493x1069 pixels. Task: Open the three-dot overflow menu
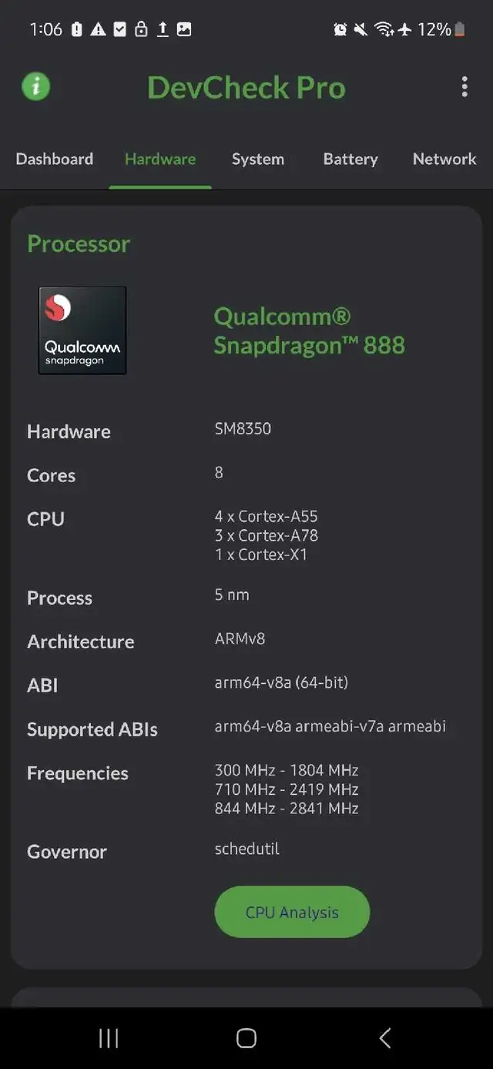(464, 86)
